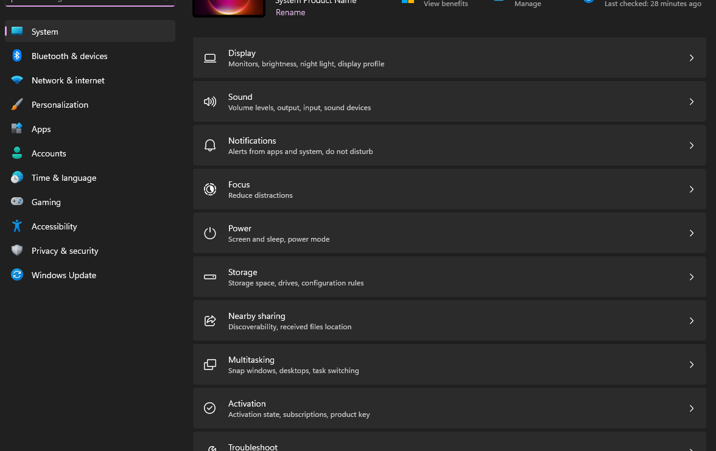Open Storage page using right chevron
The height and width of the screenshot is (451, 716).
(x=692, y=277)
